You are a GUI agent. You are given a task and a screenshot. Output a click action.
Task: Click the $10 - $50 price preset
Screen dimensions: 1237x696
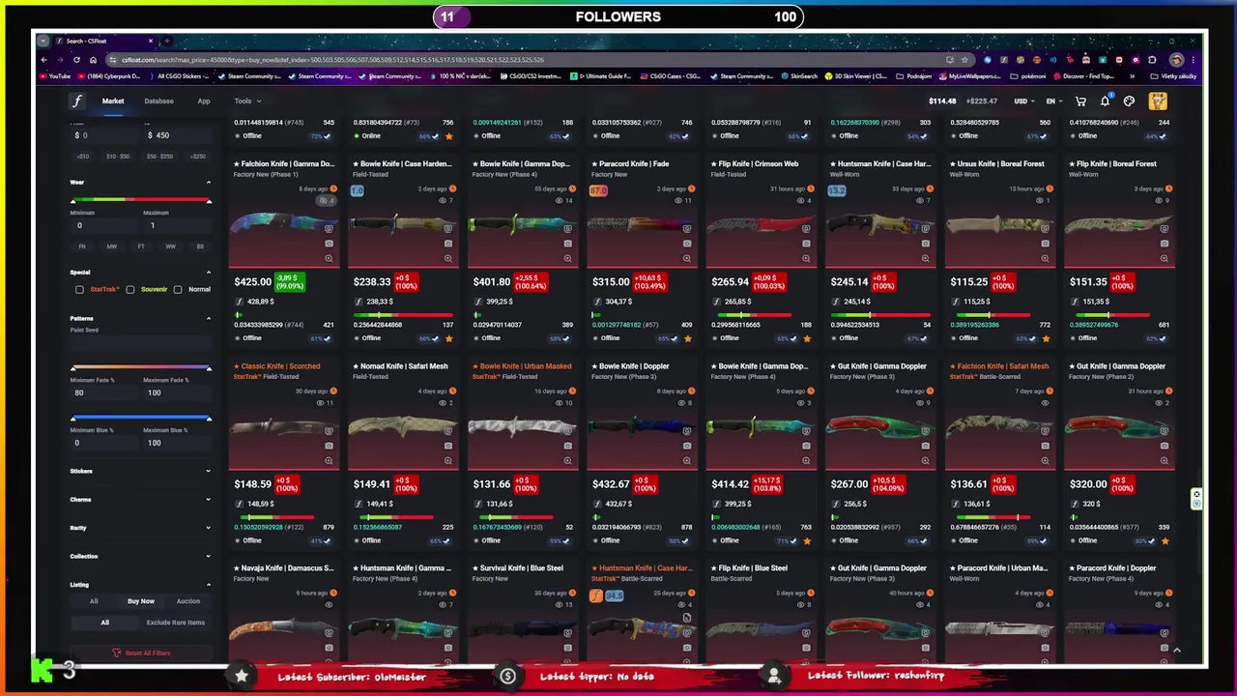click(118, 157)
